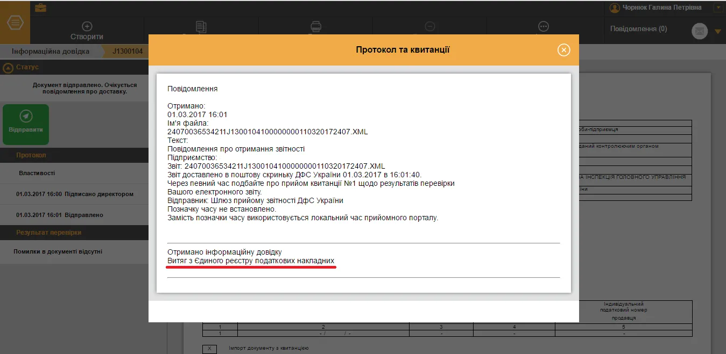Open Повідомлення (0) notifications
Screen dimensions: 726x354
(x=638, y=29)
